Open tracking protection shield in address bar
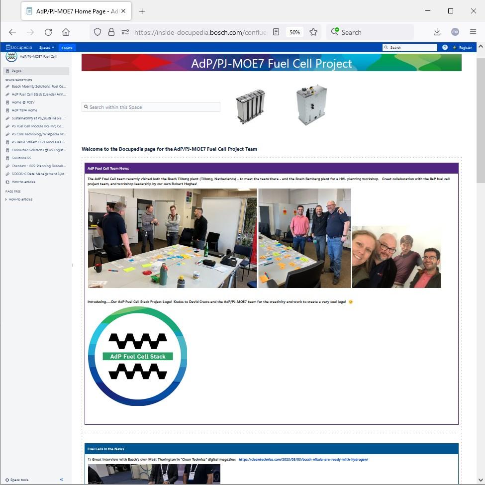485x485 pixels. coord(97,32)
